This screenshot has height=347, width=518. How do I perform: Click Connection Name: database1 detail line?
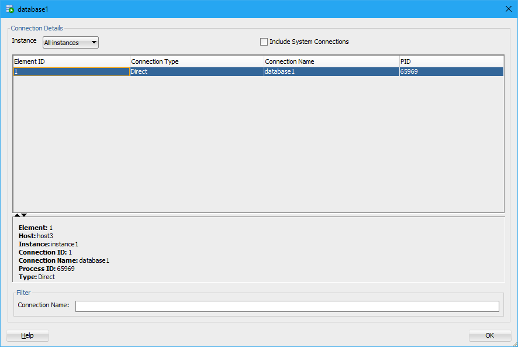(64, 260)
